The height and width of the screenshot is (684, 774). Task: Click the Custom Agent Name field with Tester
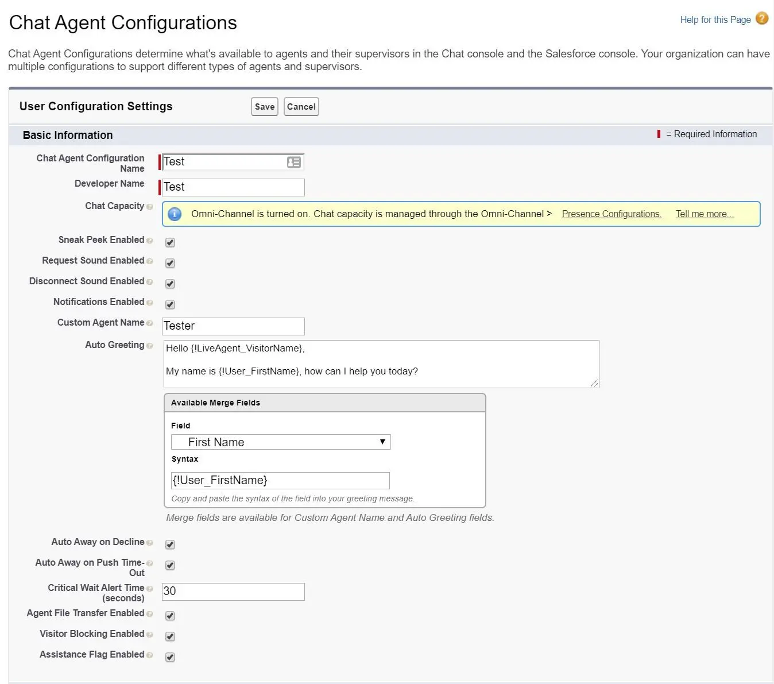pos(233,326)
